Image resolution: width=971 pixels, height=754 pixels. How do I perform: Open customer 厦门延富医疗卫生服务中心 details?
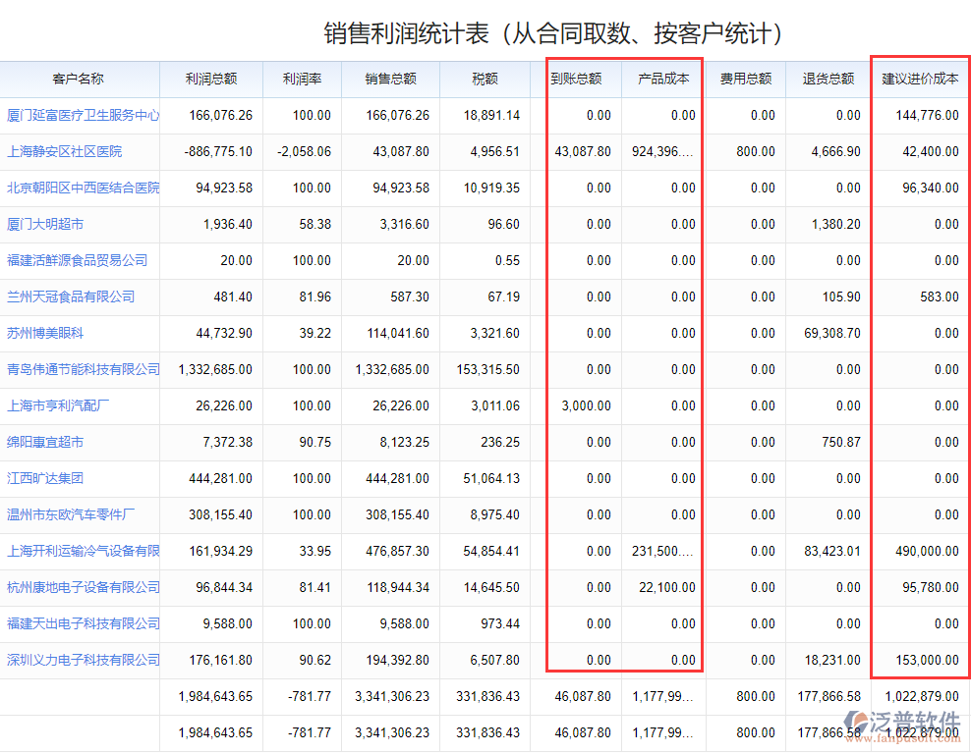click(x=79, y=115)
